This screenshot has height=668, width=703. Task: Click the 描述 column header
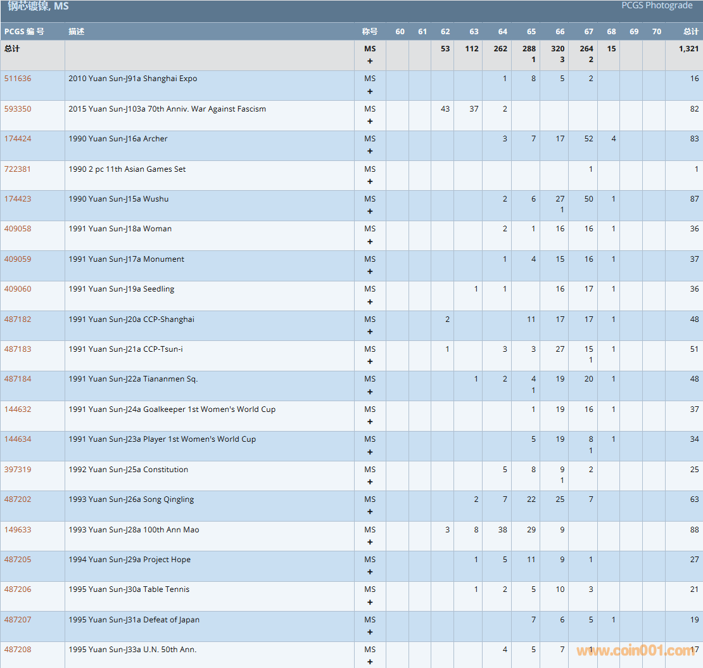coord(77,32)
